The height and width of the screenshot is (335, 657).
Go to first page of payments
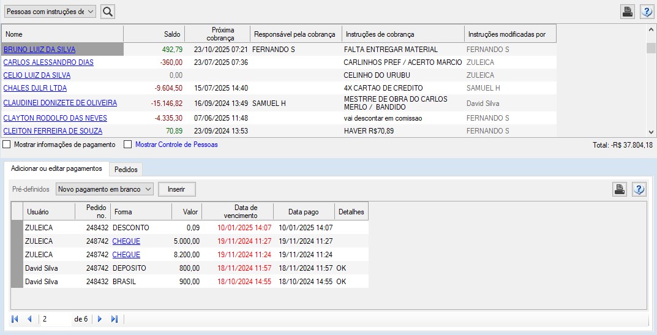15,319
